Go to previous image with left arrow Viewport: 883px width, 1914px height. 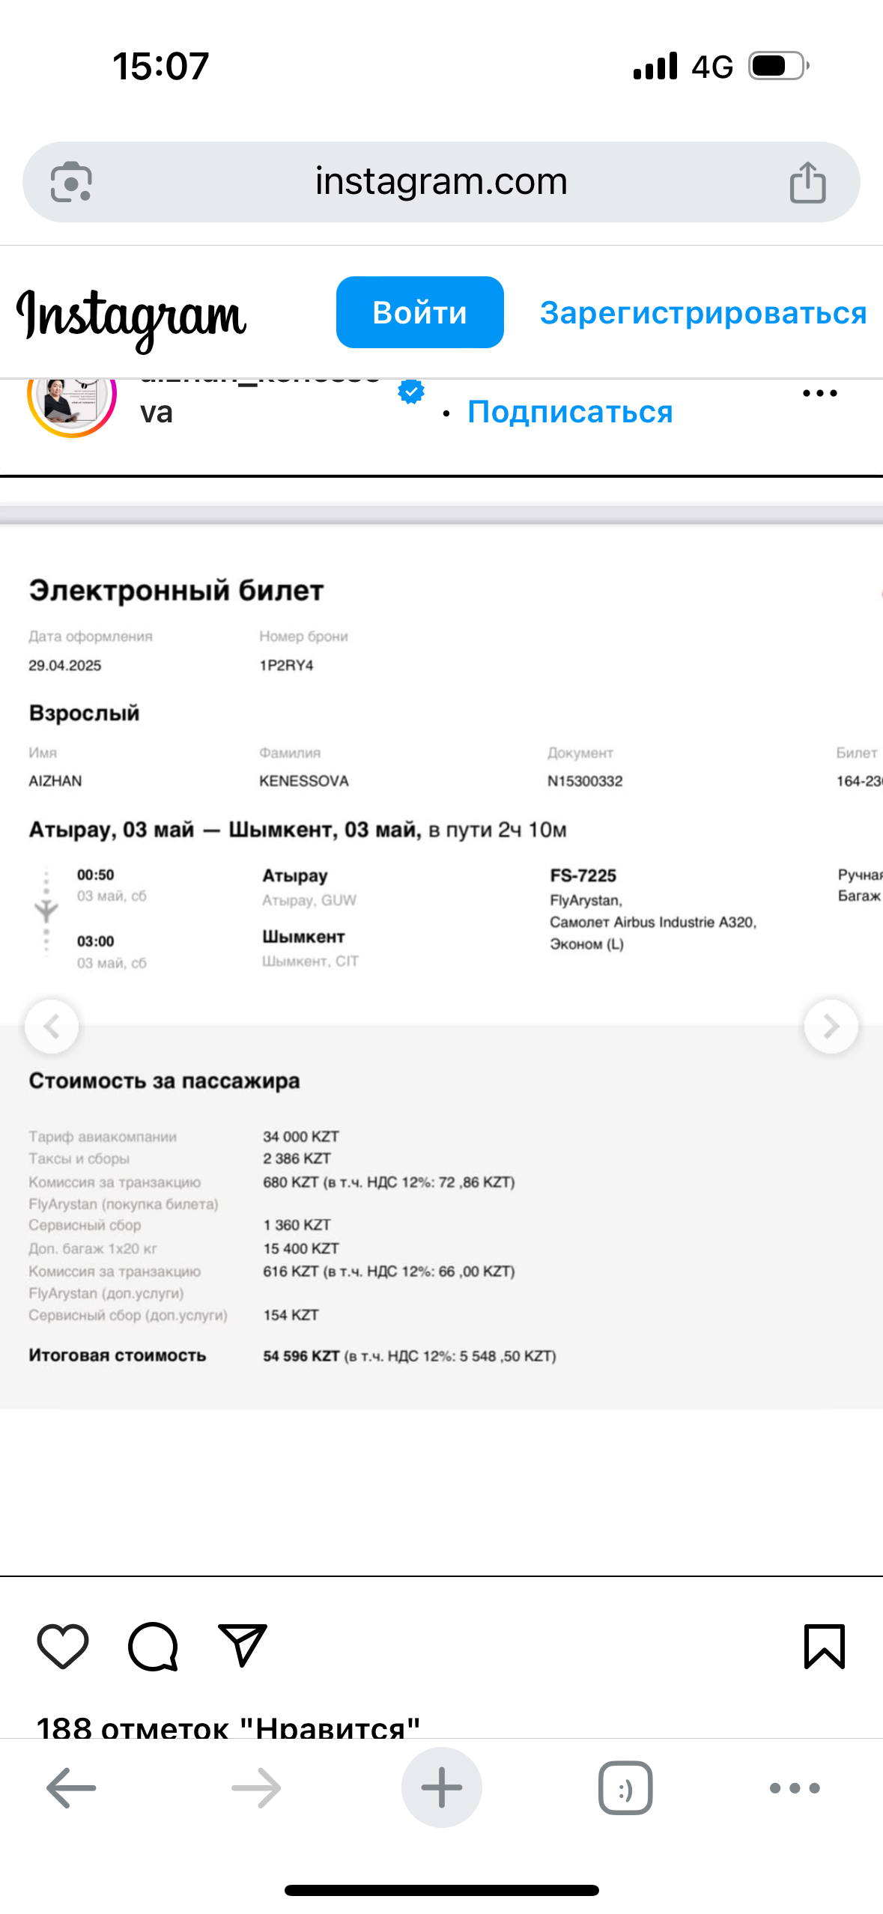(52, 1026)
